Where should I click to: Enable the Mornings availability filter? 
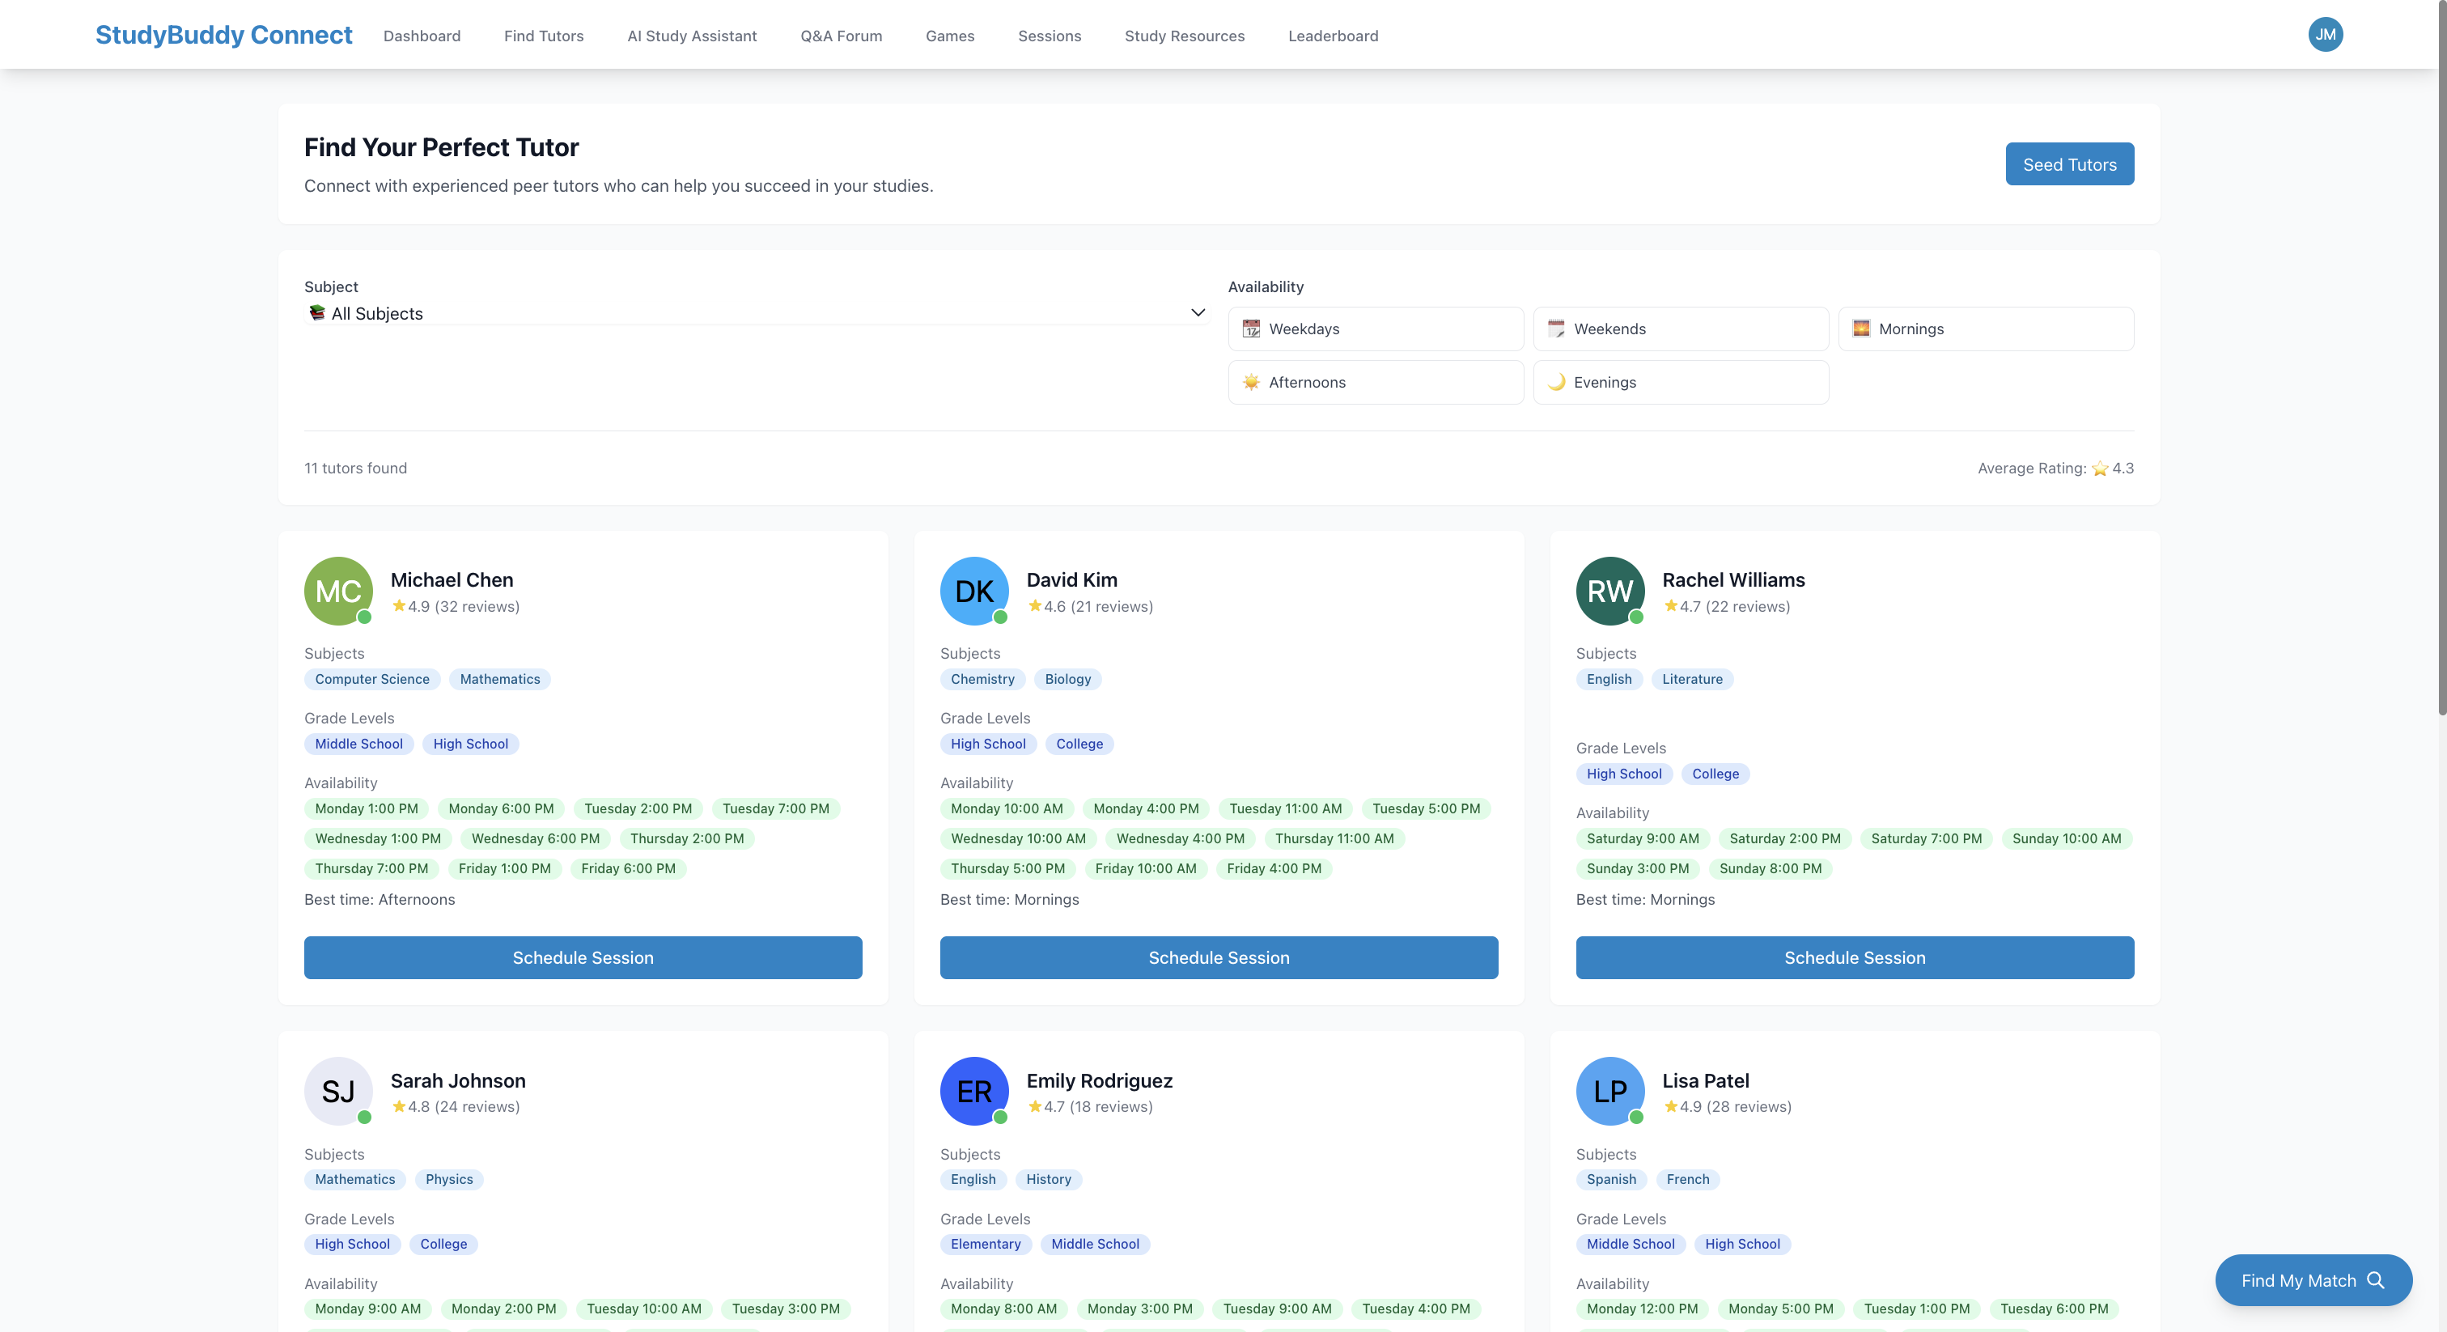tap(1985, 329)
